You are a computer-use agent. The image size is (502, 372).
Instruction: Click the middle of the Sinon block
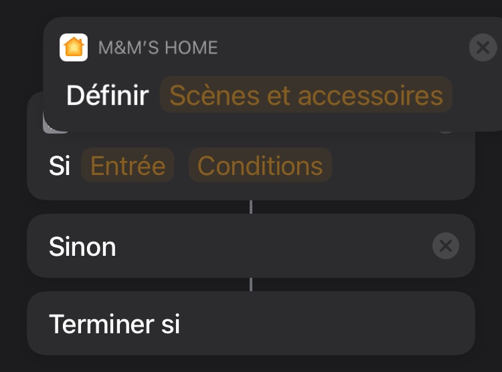251,246
